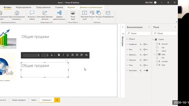This screenshot has height=106, width=189.
Task: Collapse the ribbon with up arrow
Action: 176,22
